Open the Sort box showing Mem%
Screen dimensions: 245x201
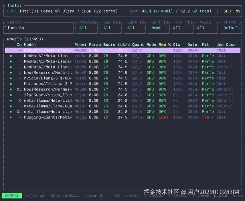[159, 28]
